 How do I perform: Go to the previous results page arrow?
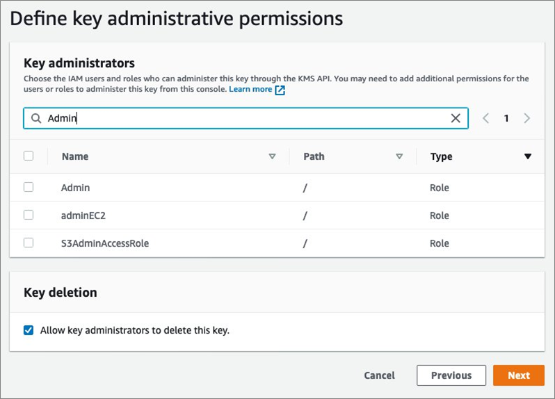click(486, 118)
